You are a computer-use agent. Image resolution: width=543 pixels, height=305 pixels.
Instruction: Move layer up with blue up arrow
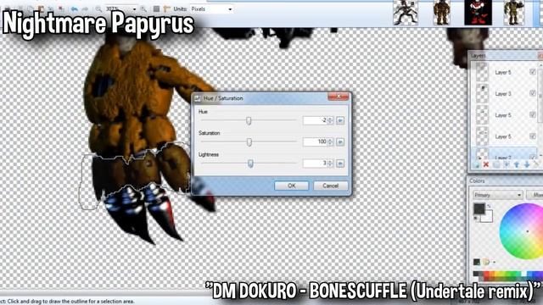click(x=517, y=165)
